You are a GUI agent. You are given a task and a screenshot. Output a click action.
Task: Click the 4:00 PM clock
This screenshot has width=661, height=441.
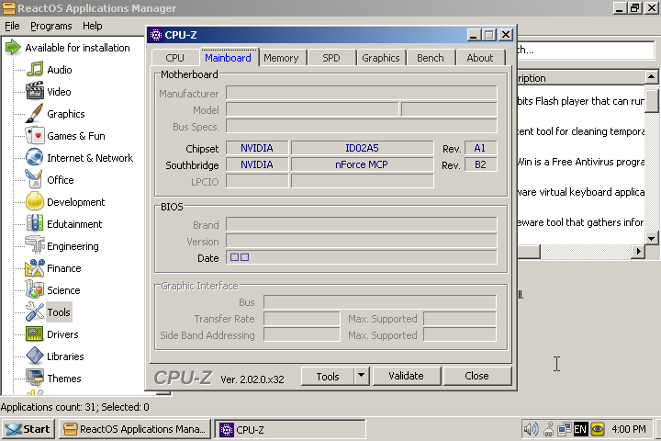(x=629, y=429)
